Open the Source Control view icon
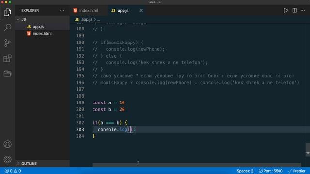Viewport: 310px width, 174px height. pos(7,43)
